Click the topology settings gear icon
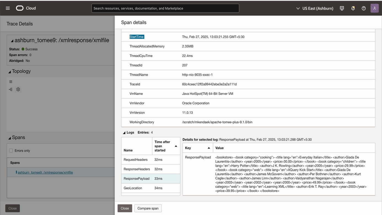 (18, 89)
